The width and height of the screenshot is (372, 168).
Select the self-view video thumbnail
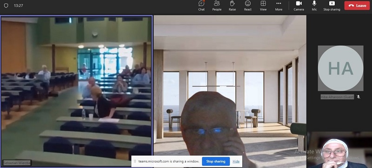[x=339, y=150]
